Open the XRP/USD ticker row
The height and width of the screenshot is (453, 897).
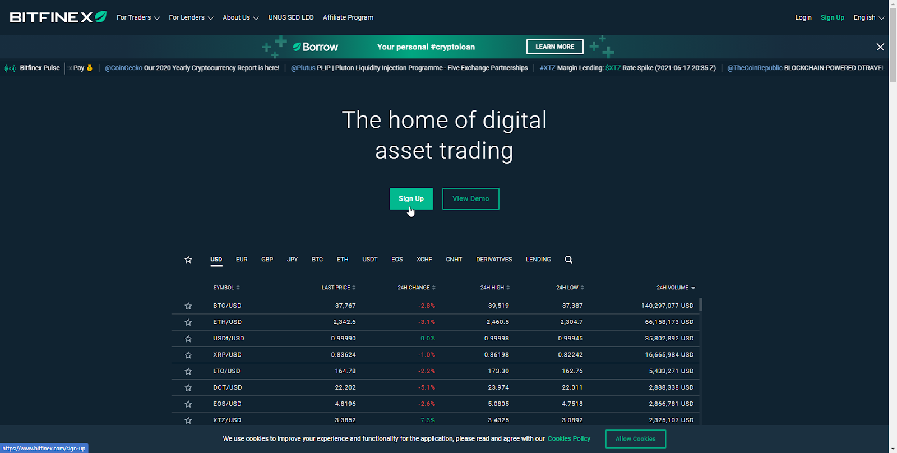[435, 355]
